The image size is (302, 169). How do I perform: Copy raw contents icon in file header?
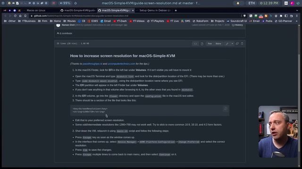(237, 44)
